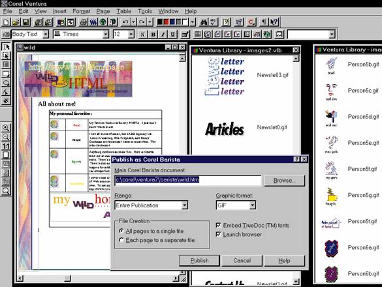Image resolution: width=382 pixels, height=287 pixels.
Task: Click the equation square-root icon
Action: [257, 35]
